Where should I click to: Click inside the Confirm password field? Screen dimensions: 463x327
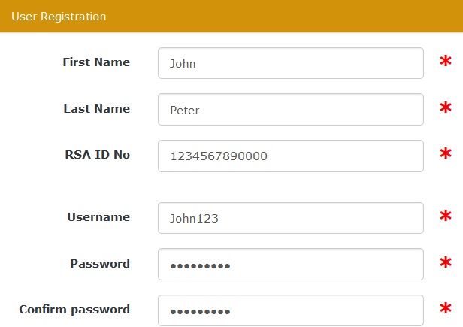click(x=291, y=310)
